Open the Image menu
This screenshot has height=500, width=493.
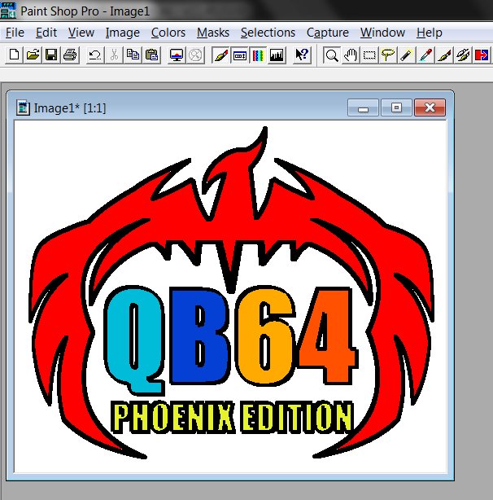point(123,33)
